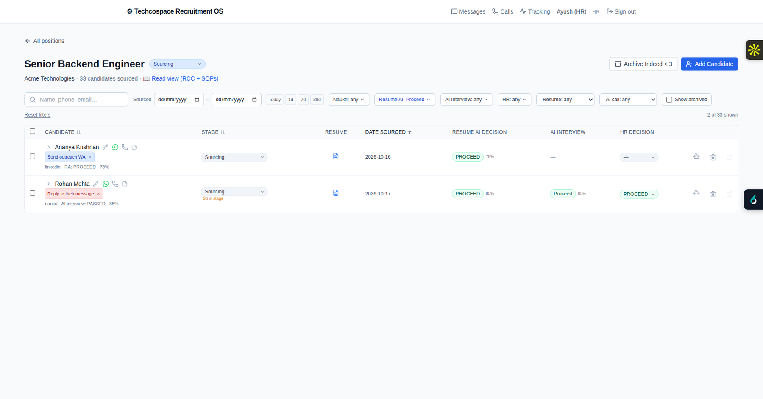Screen dimensions: 763x399
Task: Open Calls in the top navigation
Action: click(x=502, y=11)
